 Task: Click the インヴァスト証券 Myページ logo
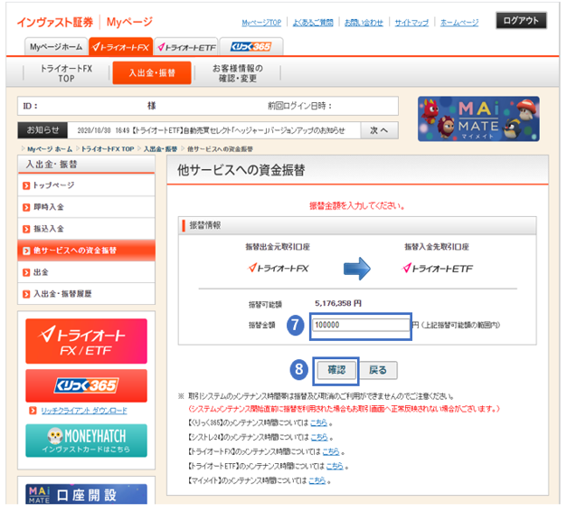tap(85, 23)
